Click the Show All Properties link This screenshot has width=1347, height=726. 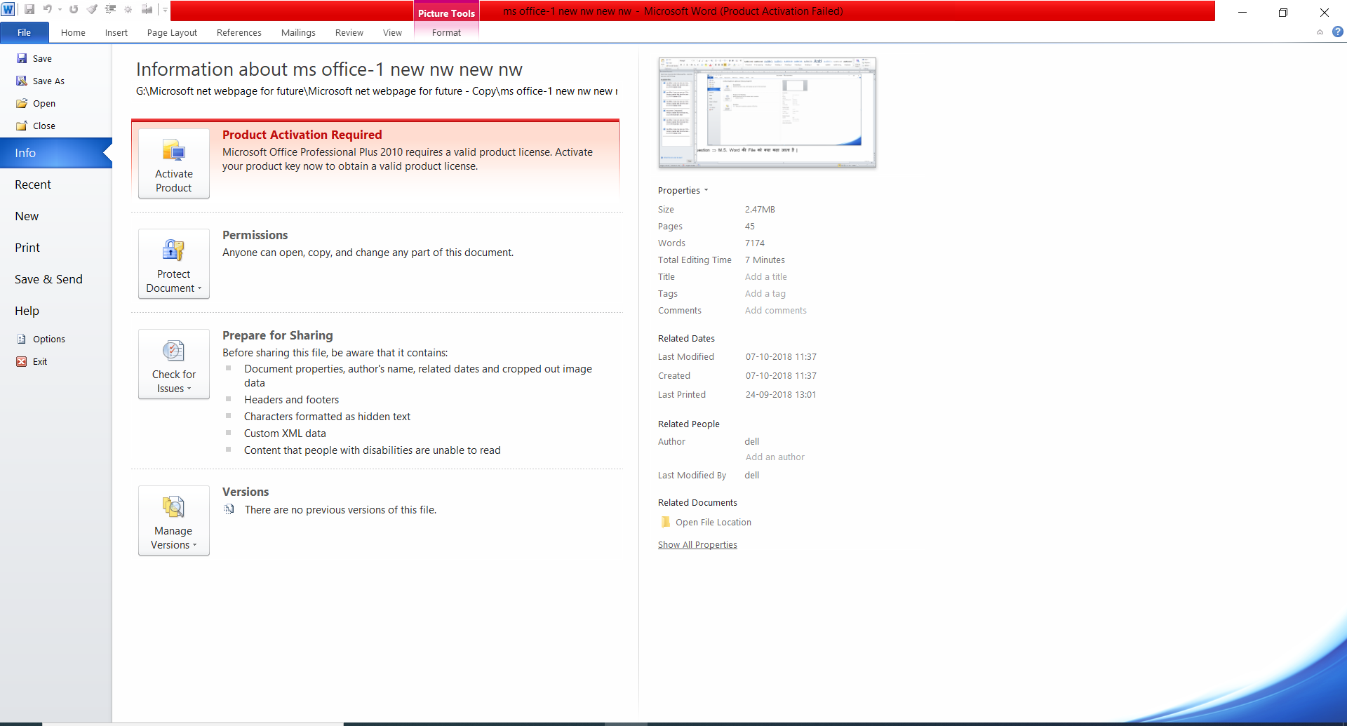697,544
